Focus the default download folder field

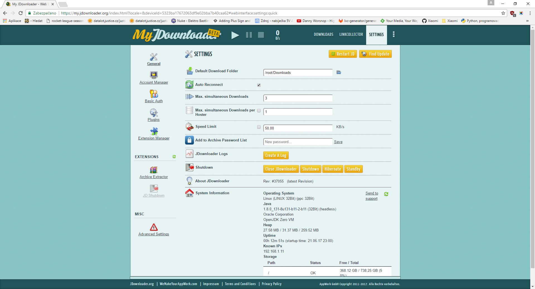coord(298,73)
